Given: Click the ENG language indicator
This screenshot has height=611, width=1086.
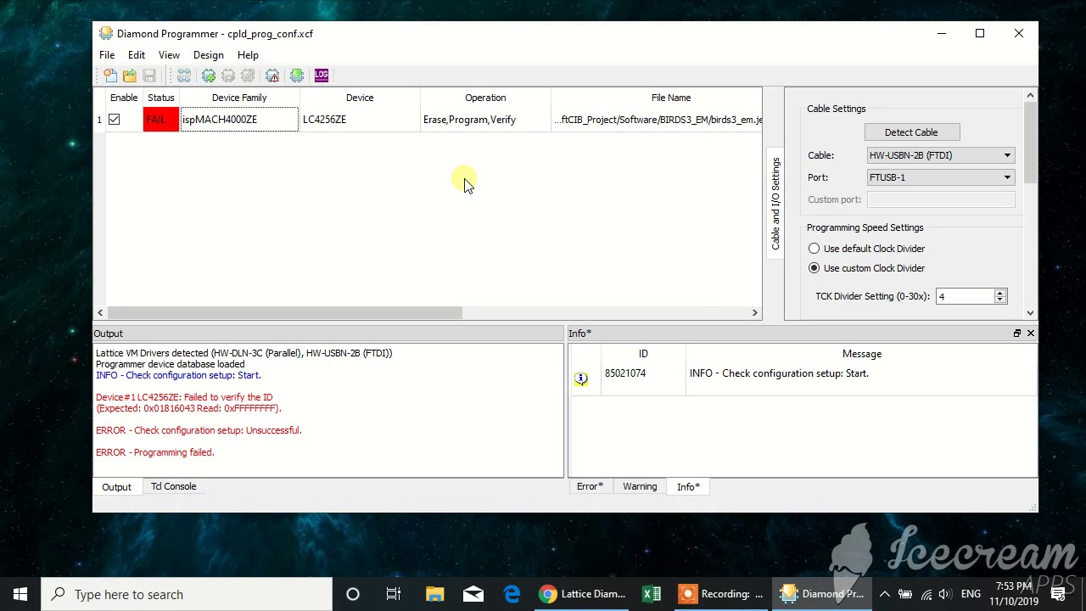Looking at the screenshot, I should point(971,594).
